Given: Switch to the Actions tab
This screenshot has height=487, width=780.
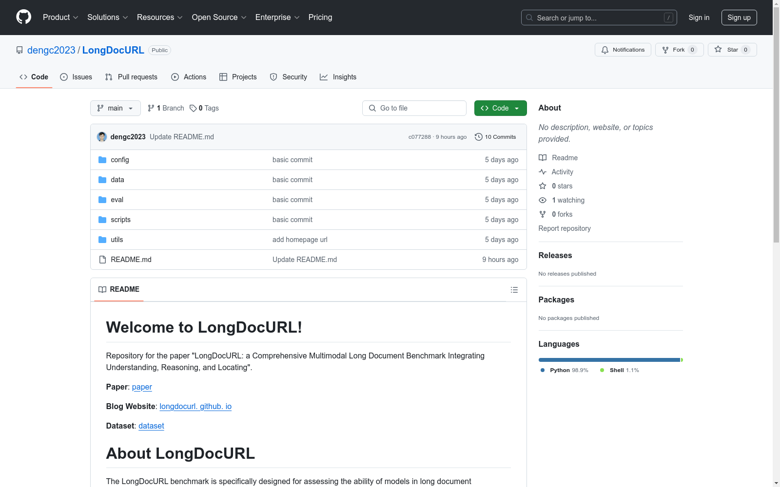Looking at the screenshot, I should click(x=189, y=77).
